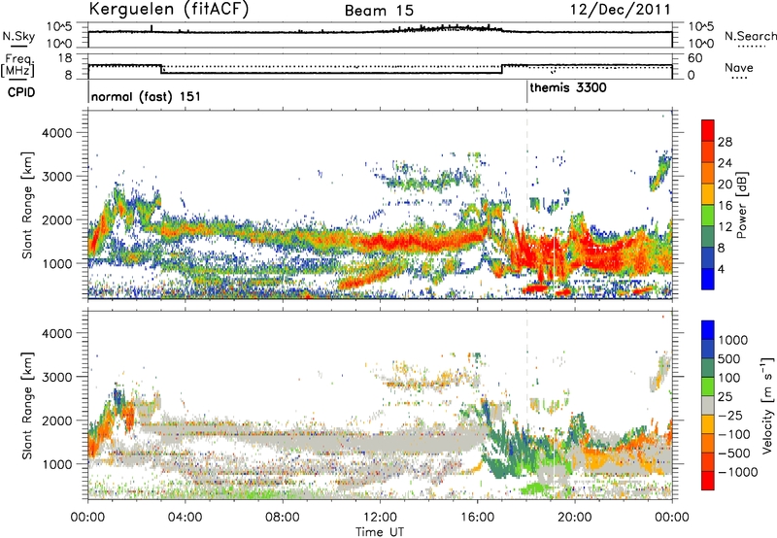Click the 'CPID' label
Viewport: 777px width, 538px height.
[x=21, y=92]
